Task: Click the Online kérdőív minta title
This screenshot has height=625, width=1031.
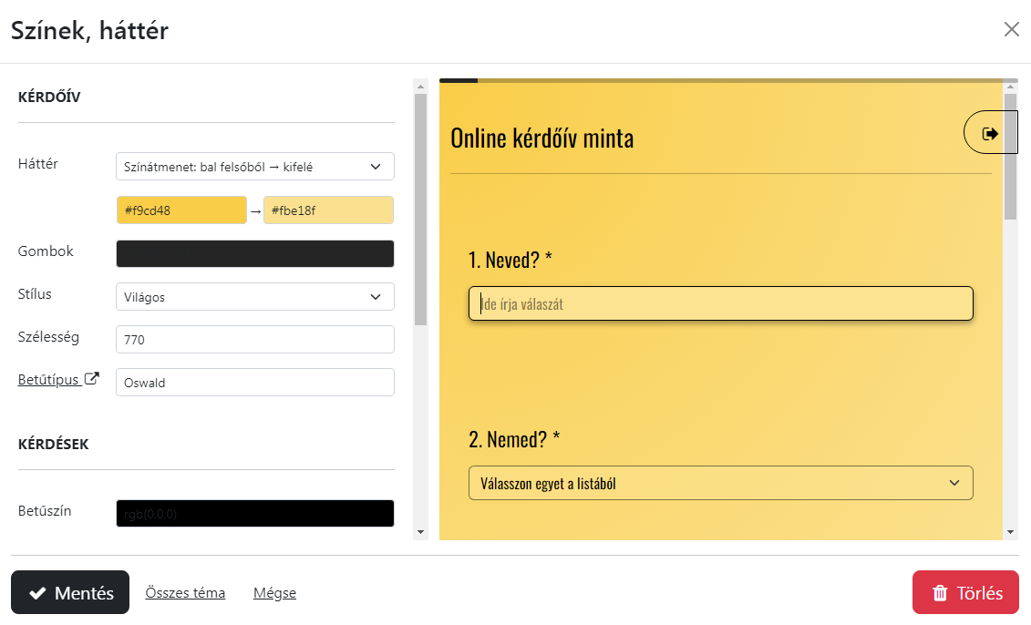Action: (541, 138)
